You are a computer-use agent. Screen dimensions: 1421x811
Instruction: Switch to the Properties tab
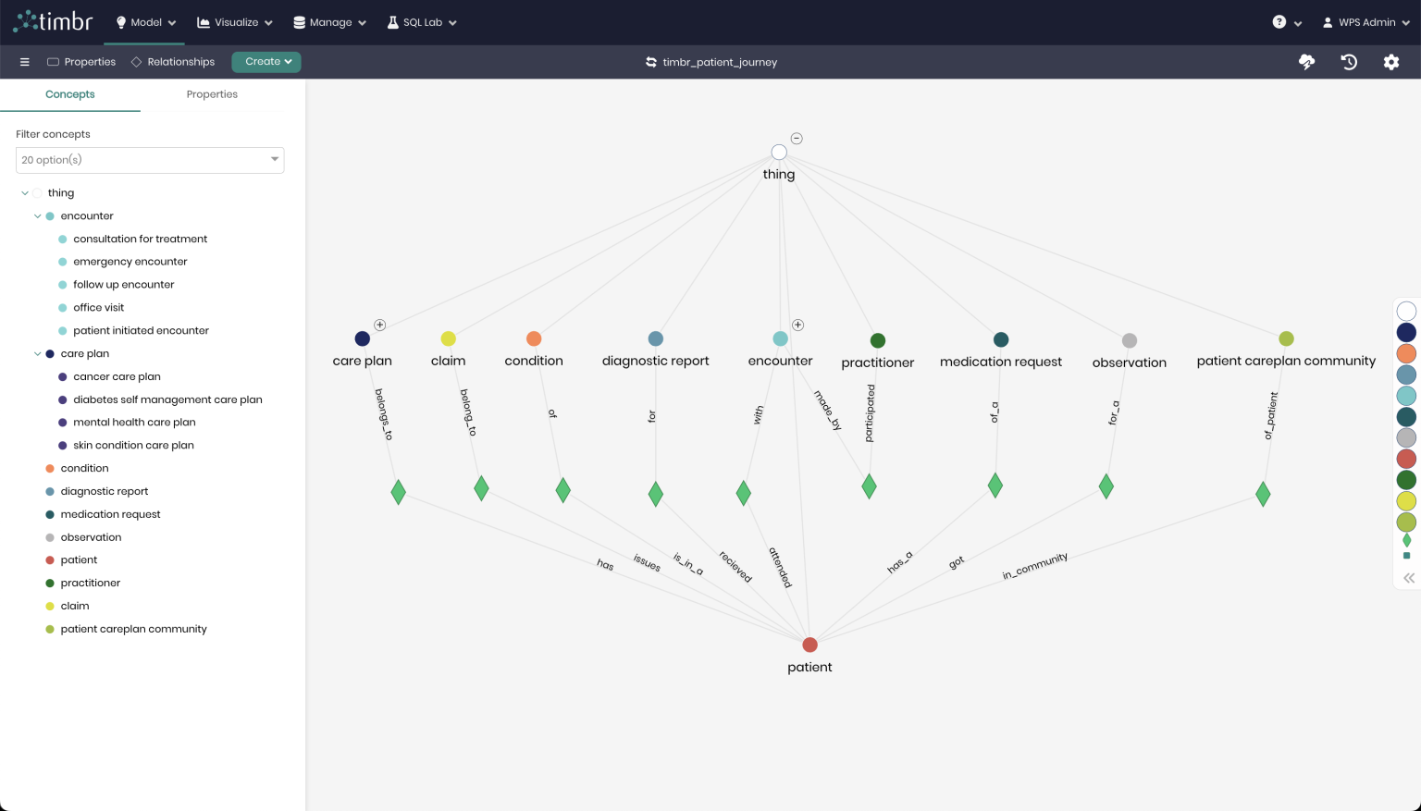pos(212,94)
